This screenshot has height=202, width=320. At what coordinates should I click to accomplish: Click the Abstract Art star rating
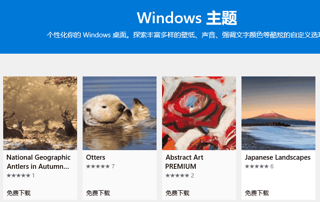[177, 175]
